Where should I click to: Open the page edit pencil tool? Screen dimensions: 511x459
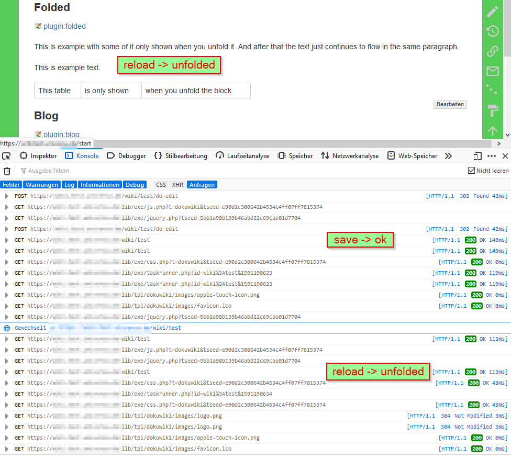492,11
